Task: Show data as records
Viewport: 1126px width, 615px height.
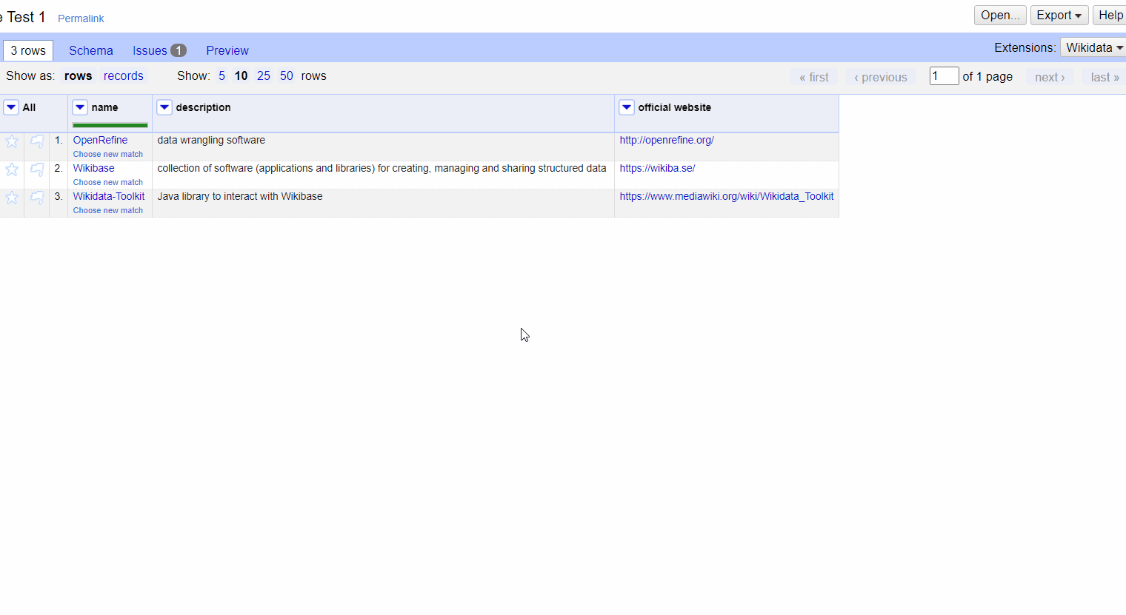Action: coord(124,76)
